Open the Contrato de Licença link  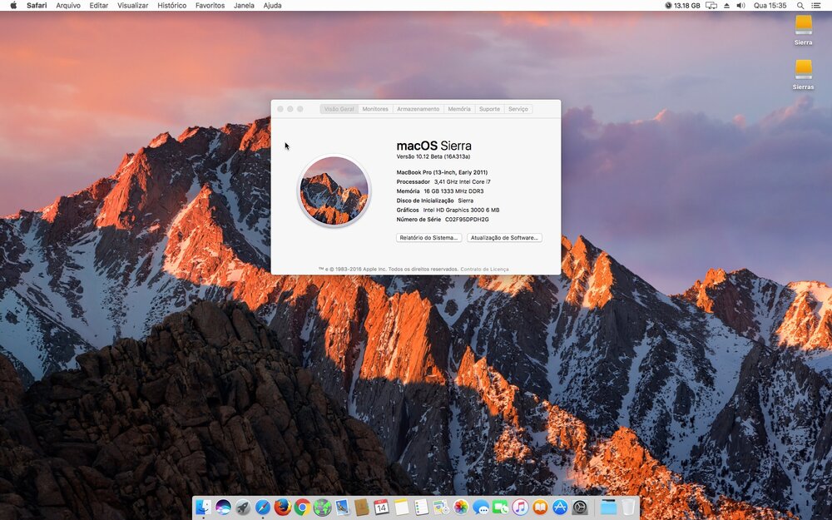[x=484, y=270]
